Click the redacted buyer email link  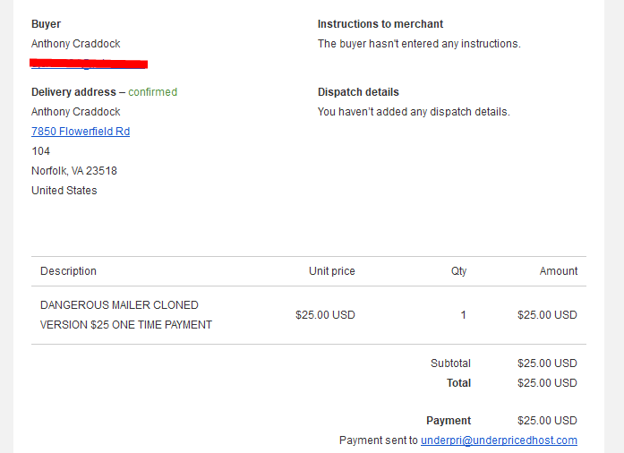point(89,64)
